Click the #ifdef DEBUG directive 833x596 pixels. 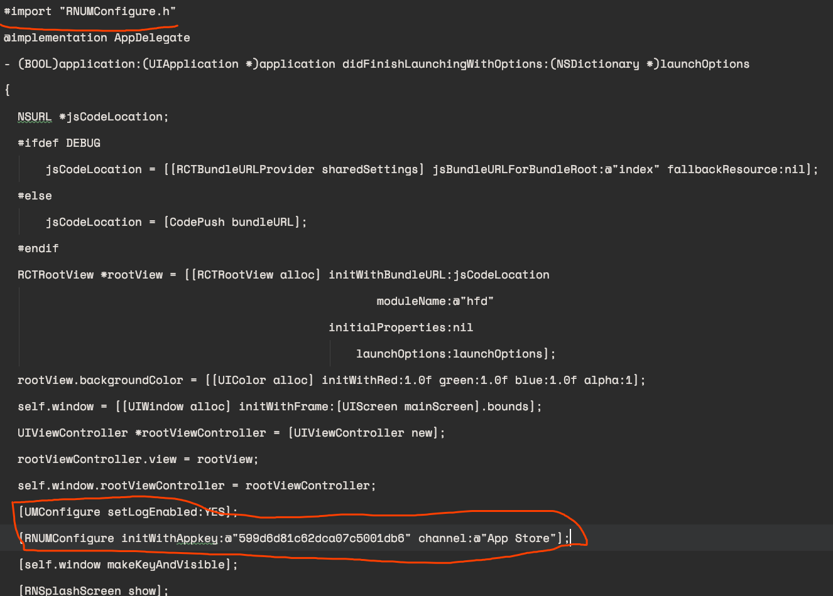click(x=59, y=143)
